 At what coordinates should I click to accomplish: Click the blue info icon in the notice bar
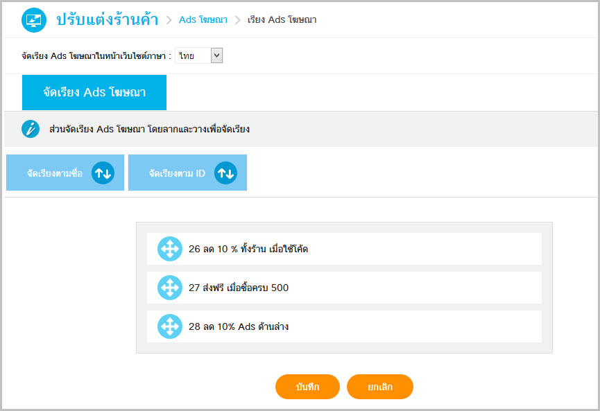coord(31,129)
